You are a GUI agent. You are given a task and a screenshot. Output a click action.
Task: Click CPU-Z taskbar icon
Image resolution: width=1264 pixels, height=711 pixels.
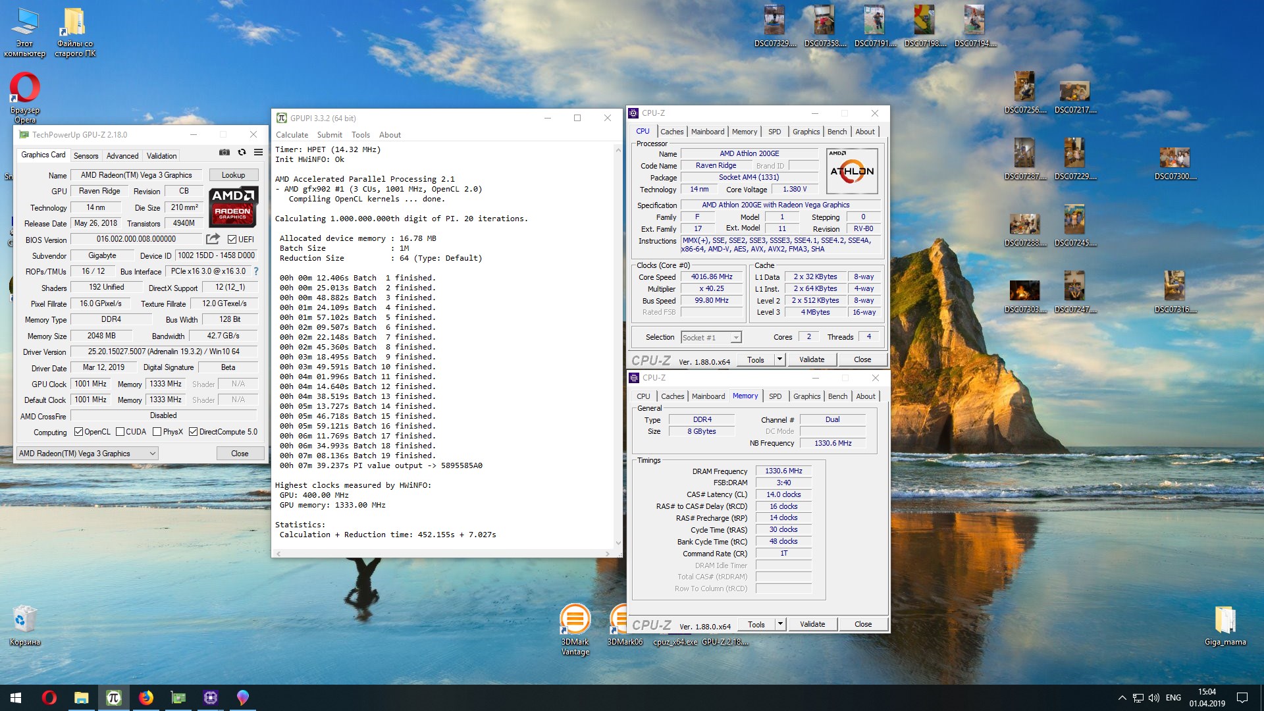point(210,697)
